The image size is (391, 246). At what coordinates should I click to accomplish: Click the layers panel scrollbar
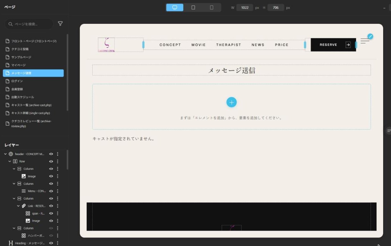pyautogui.click(x=67, y=159)
